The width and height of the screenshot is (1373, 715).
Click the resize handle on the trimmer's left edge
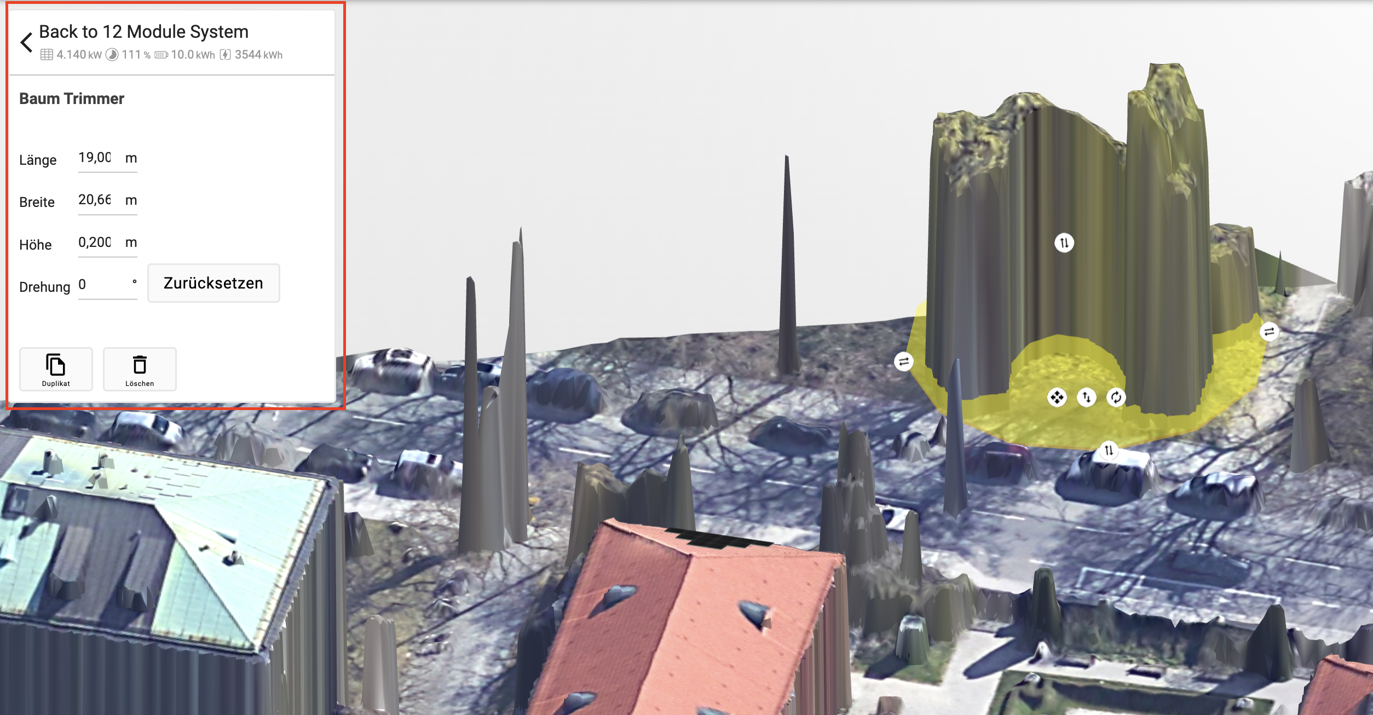pos(904,361)
